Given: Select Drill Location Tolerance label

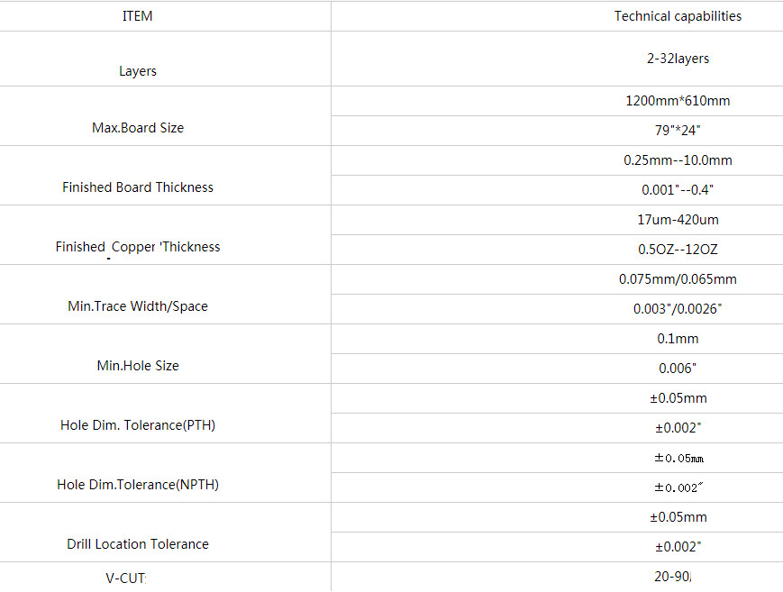Looking at the screenshot, I should pyautogui.click(x=137, y=544).
